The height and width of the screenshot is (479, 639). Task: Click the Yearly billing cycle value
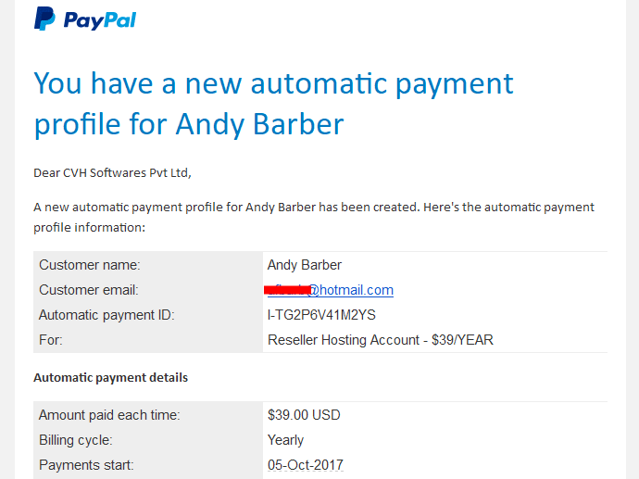click(x=285, y=440)
